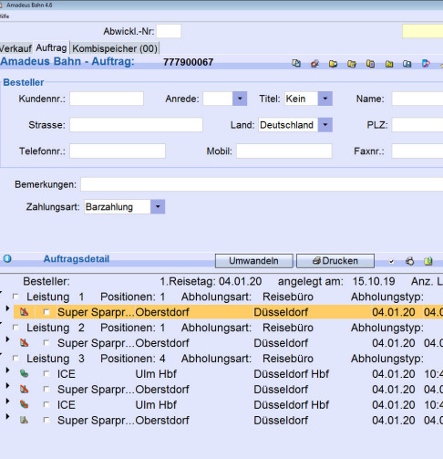Click the Mobil input field
This screenshot has width=443, height=459.
coord(284,151)
